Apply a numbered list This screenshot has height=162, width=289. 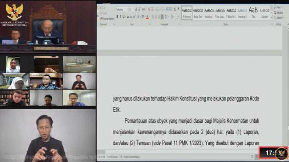(x=158, y=9)
